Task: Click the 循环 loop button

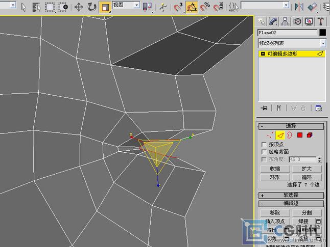Action: coord(307,178)
